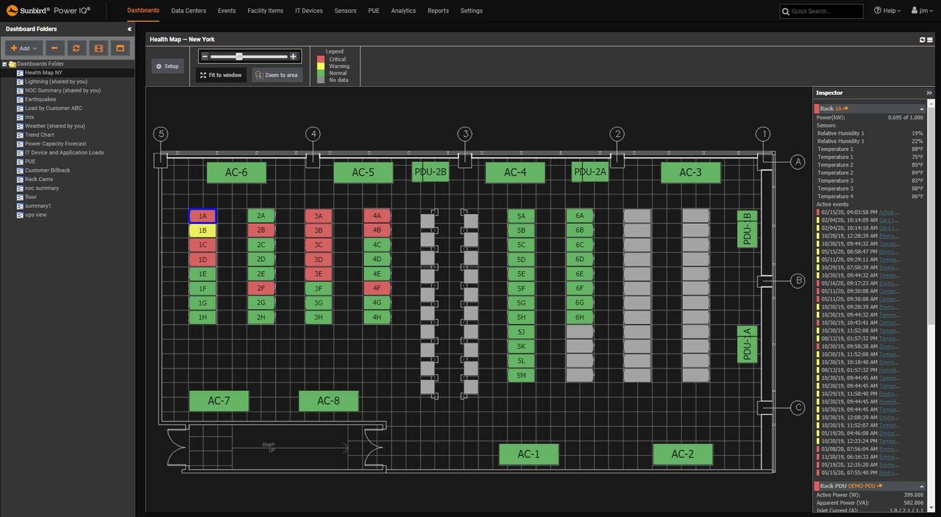Remove a dashboard using the minus icon

point(54,48)
